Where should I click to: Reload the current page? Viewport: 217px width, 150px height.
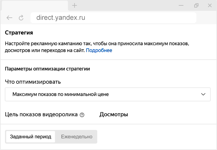tap(21, 18)
